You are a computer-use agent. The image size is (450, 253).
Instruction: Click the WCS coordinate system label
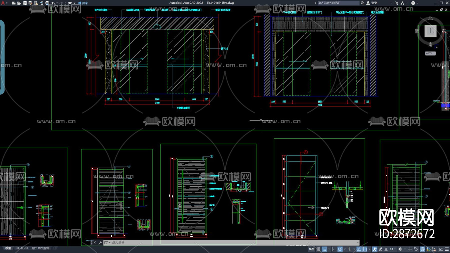coord(429,53)
